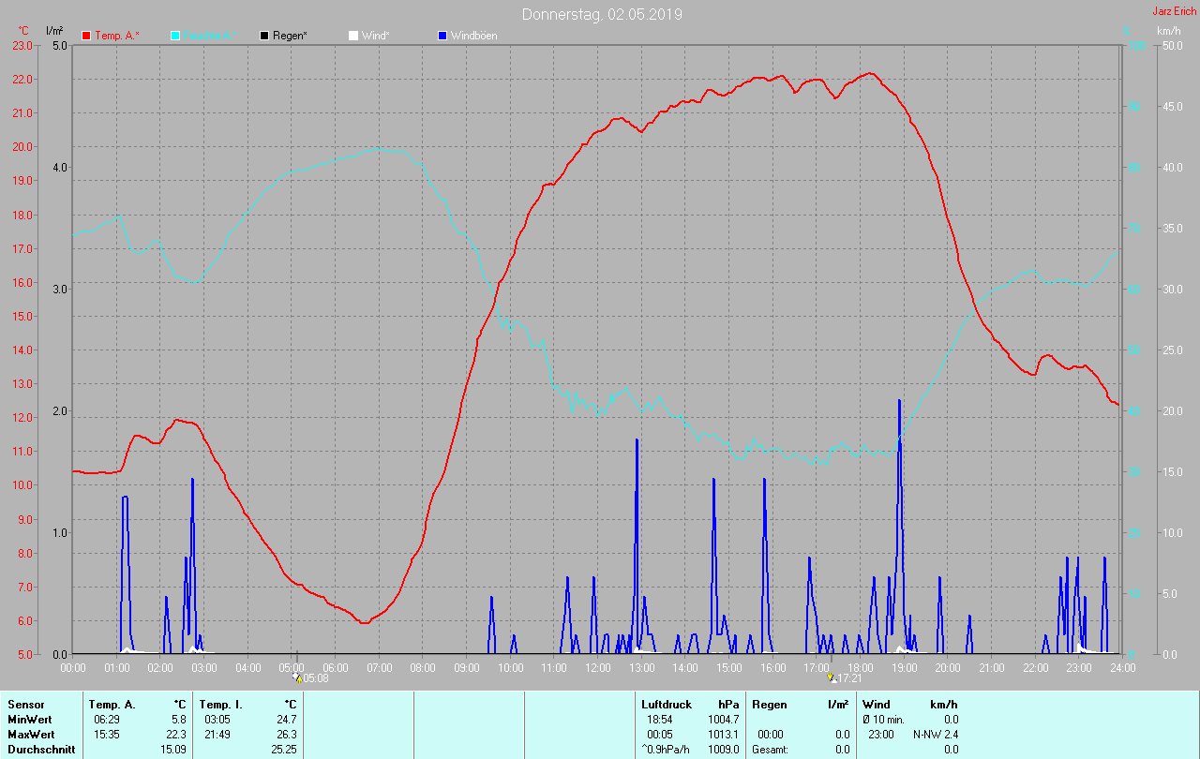Click the sunrise time label '05:08'
Screen dimensions: 1200x759
(x=315, y=678)
